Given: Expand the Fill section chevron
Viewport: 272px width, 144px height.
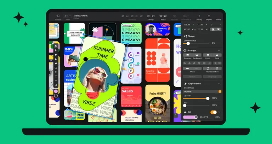Looking at the screenshot, I should pyautogui.click(x=219, y=112).
